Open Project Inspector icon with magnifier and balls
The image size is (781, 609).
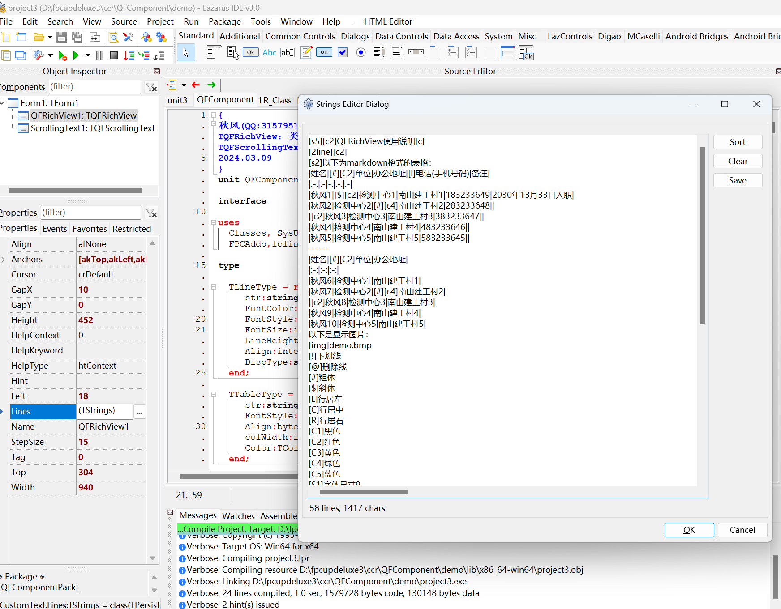pyautogui.click(x=146, y=37)
